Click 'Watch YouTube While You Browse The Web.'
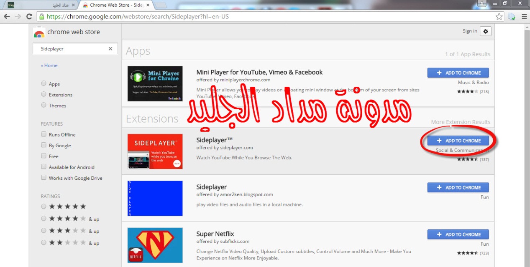 point(244,158)
